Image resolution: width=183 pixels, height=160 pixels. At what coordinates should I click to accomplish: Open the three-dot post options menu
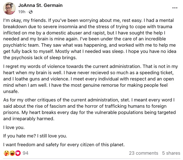coord(175,8)
